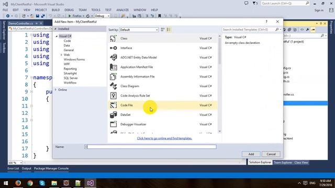Open the Sort by Default dropdown
335x188 pixels.
tap(139, 30)
